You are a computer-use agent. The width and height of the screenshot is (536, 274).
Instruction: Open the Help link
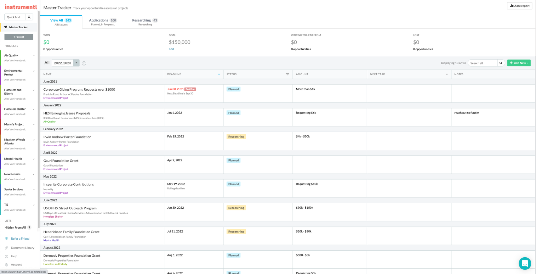point(14,256)
